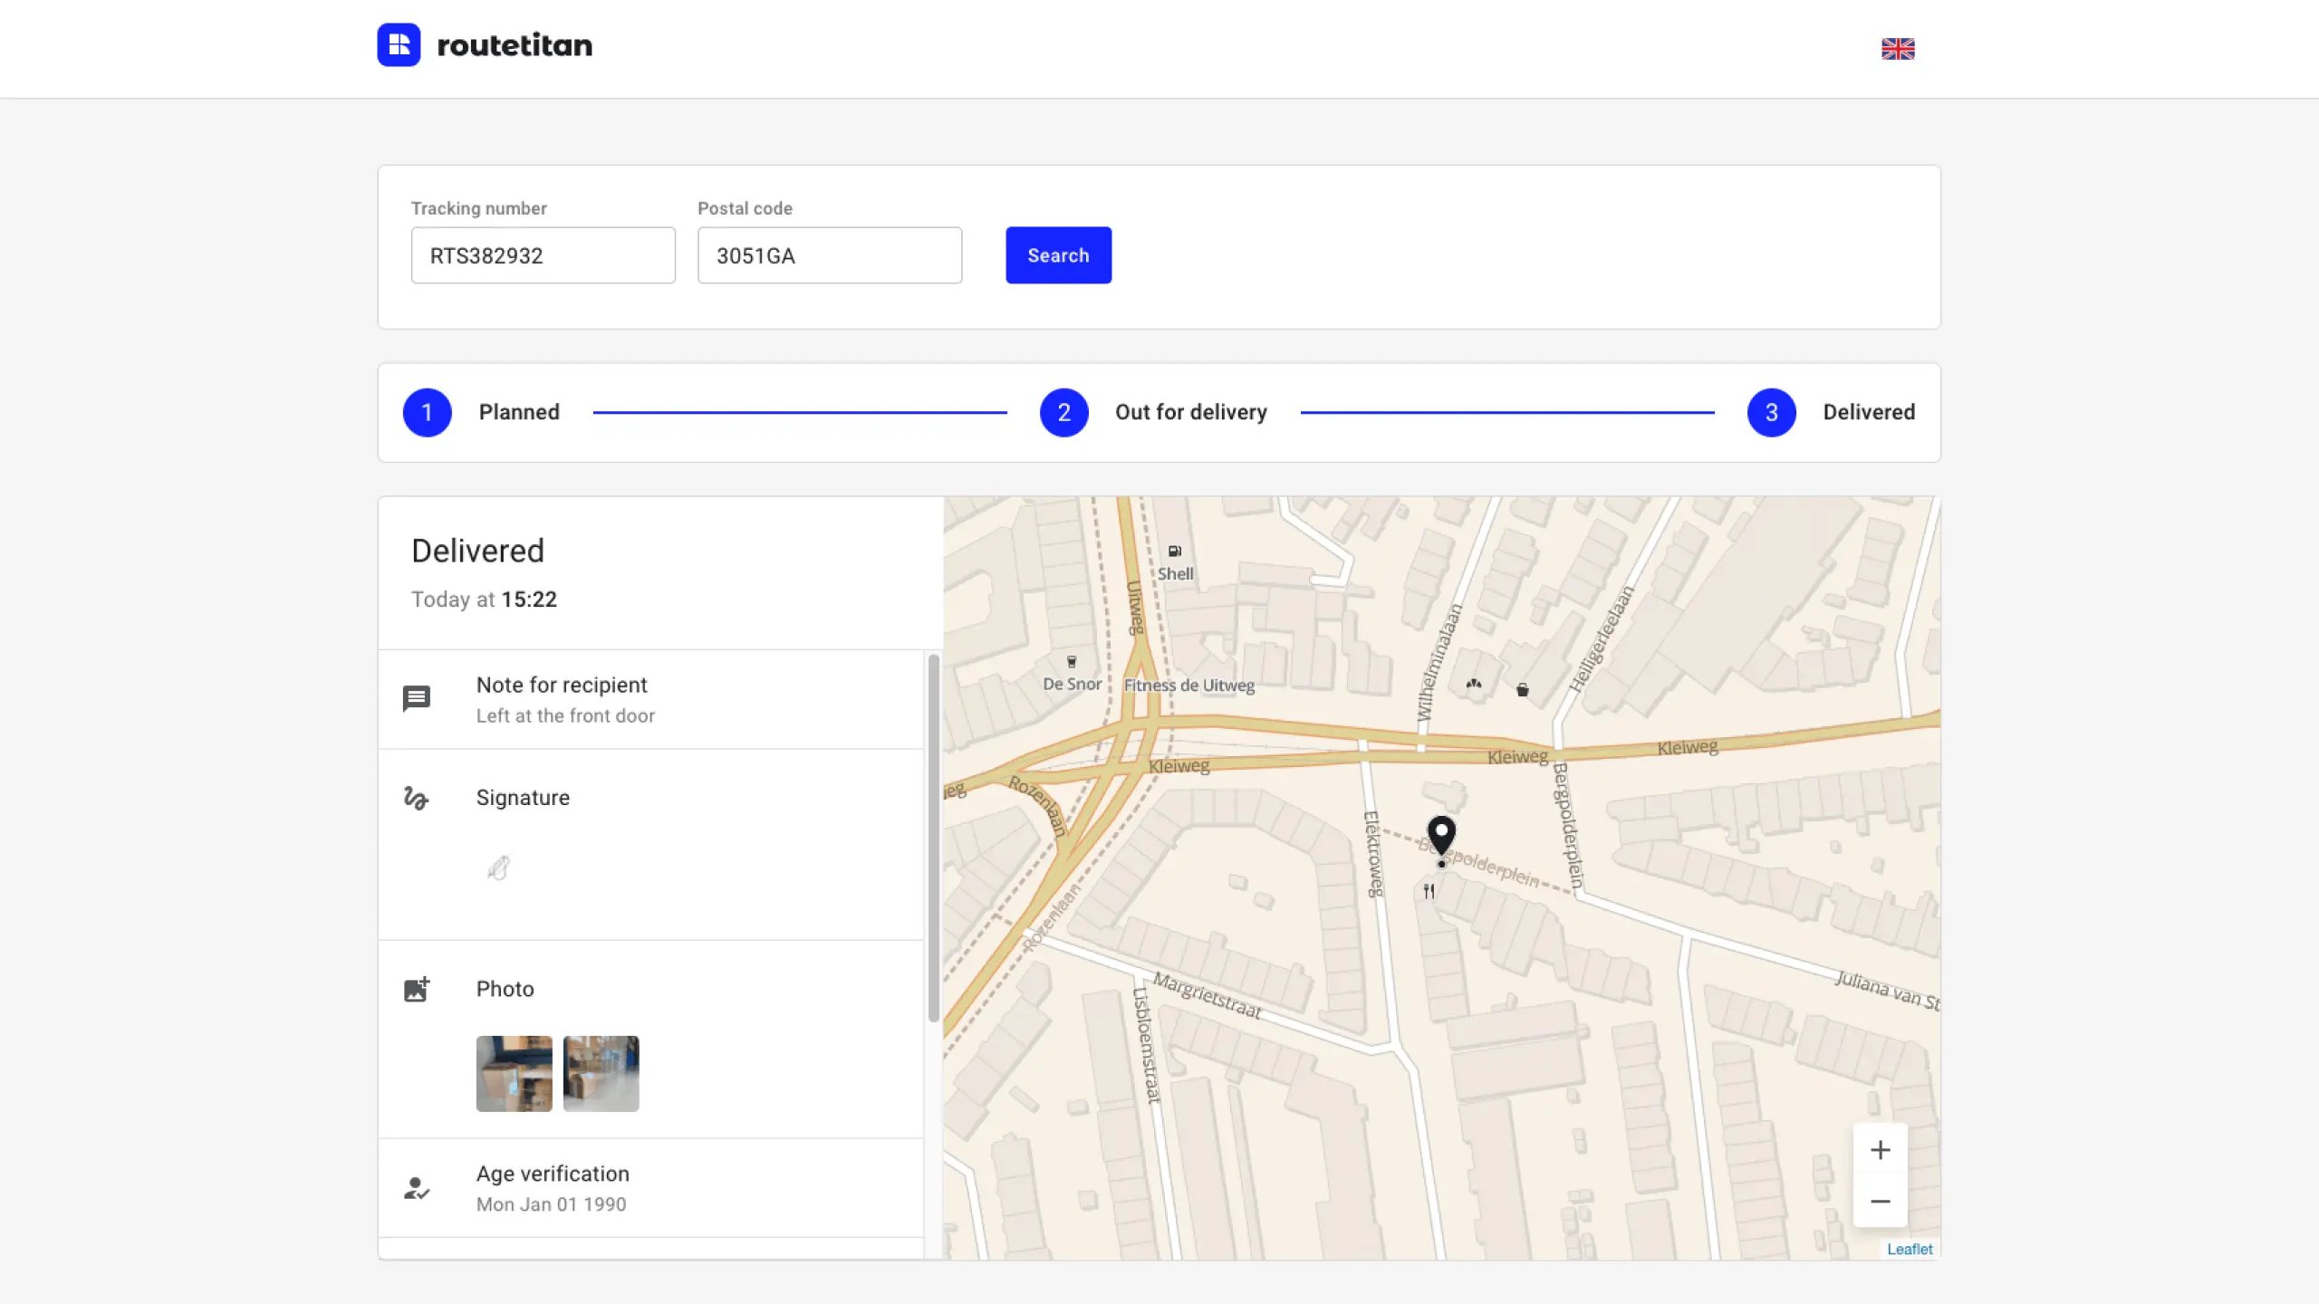2319x1304 pixels.
Task: Click the first delivery photo thumbnail
Action: pyautogui.click(x=513, y=1071)
